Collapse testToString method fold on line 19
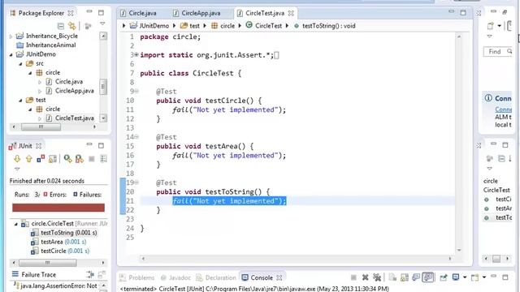520x292 pixels. click(136, 182)
